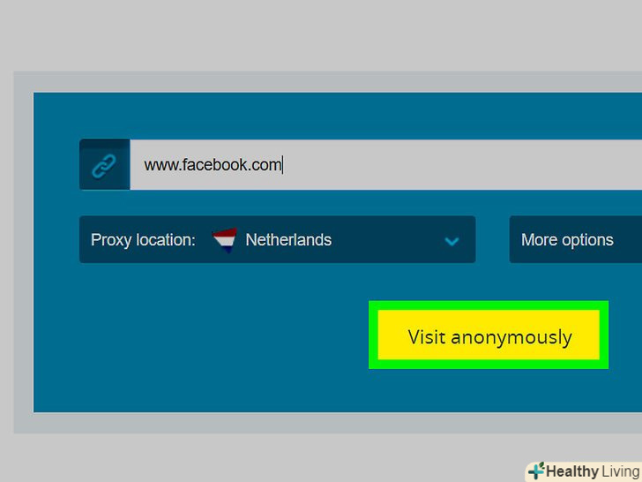Image resolution: width=642 pixels, height=482 pixels.
Task: Click the blue chevron arrow in proxy selector
Action: pos(452,241)
